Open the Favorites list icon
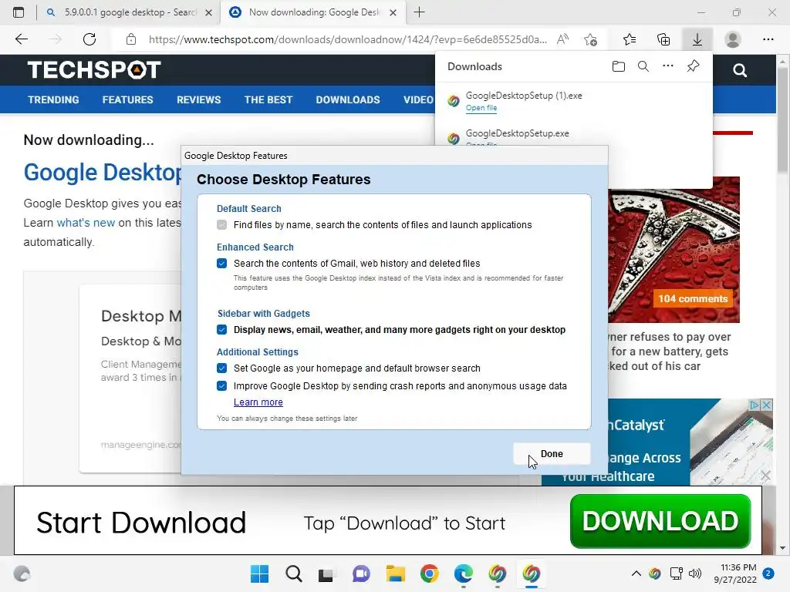790x592 pixels. (630, 39)
